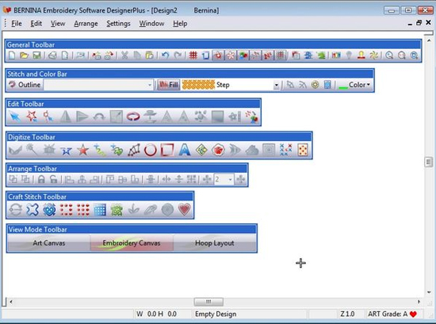Image resolution: width=436 pixels, height=324 pixels.
Task: Click the vertical scrollbar thumb
Action: (x=429, y=162)
